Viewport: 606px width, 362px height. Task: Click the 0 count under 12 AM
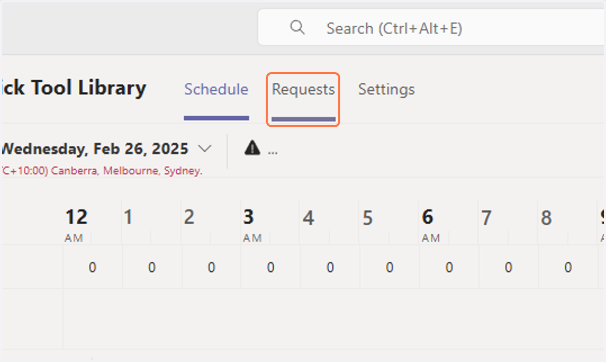click(x=92, y=268)
